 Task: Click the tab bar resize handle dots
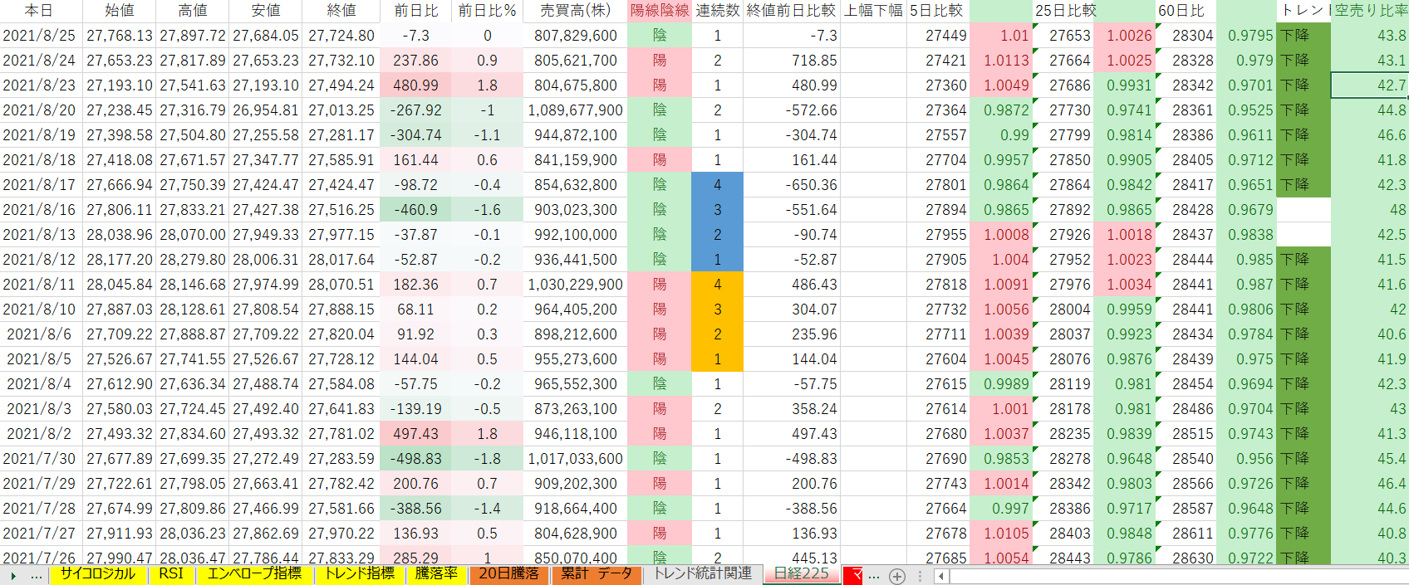tap(920, 576)
